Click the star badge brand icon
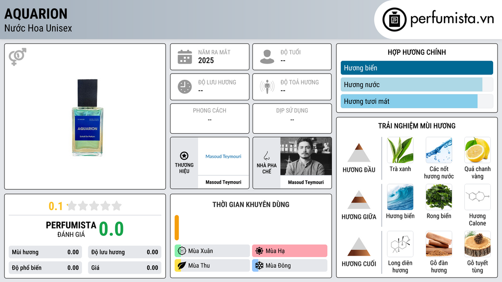This screenshot has height=282, width=502. coord(184,156)
